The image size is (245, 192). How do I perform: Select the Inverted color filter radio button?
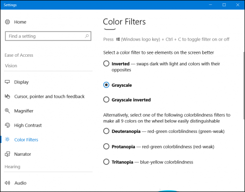(106, 63)
